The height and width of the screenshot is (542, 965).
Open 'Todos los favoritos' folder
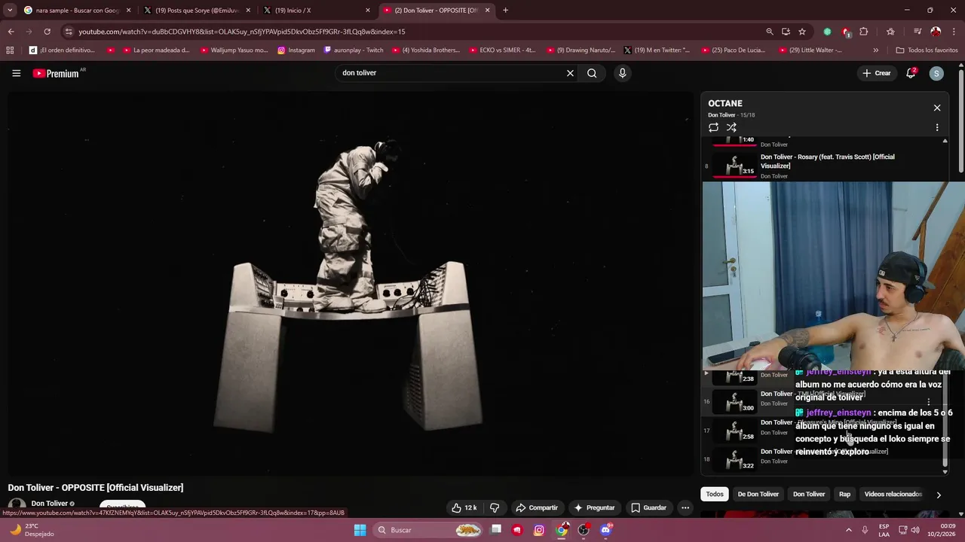click(x=927, y=50)
